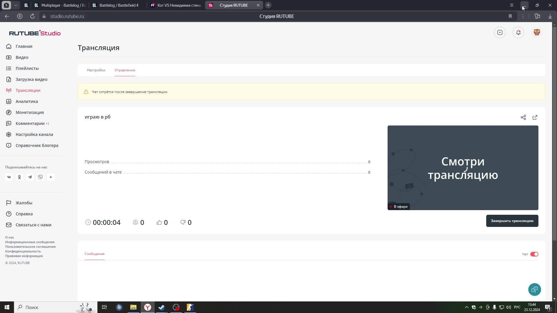557x313 pixels.
Task: Go to Аналитика in the sidebar
Action: (x=27, y=101)
